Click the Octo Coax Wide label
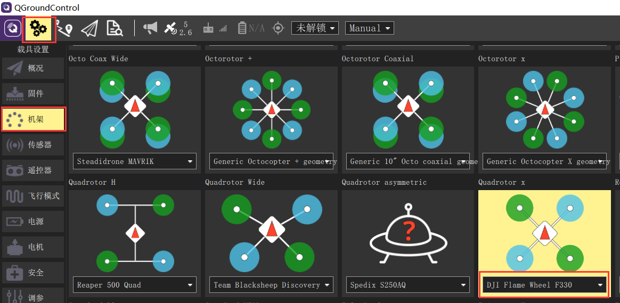Image resolution: width=620 pixels, height=303 pixels. [98, 59]
